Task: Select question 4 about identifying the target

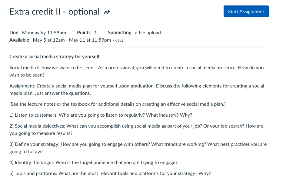Action: point(93,162)
